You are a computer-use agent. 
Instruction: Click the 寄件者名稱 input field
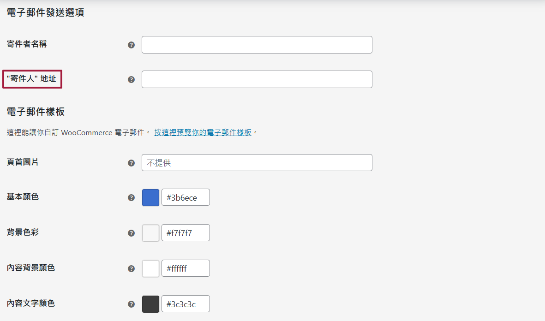[x=257, y=44]
